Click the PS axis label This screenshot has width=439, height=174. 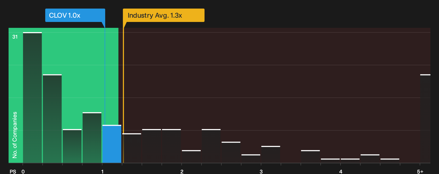pyautogui.click(x=13, y=172)
